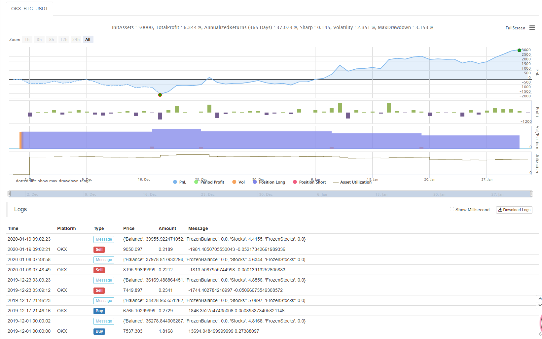The width and height of the screenshot is (542, 339).
Task: Toggle the Period Profit legend series
Action: tap(209, 182)
